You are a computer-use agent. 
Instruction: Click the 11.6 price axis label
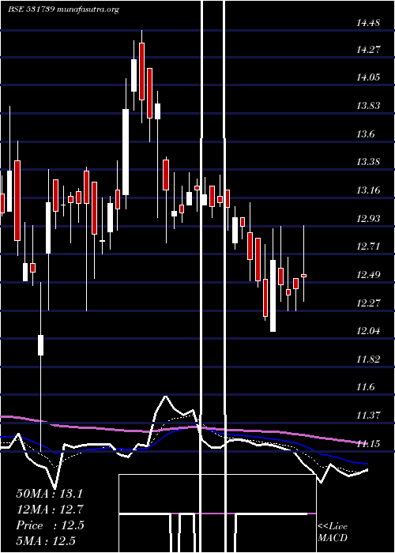[x=365, y=387]
